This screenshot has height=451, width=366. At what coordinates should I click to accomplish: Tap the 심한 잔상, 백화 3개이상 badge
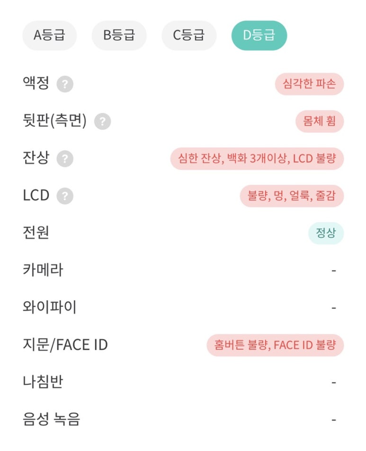pos(257,159)
